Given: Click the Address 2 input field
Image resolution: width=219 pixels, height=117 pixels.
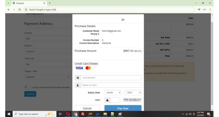Looking at the screenshot, I should 48,51.
